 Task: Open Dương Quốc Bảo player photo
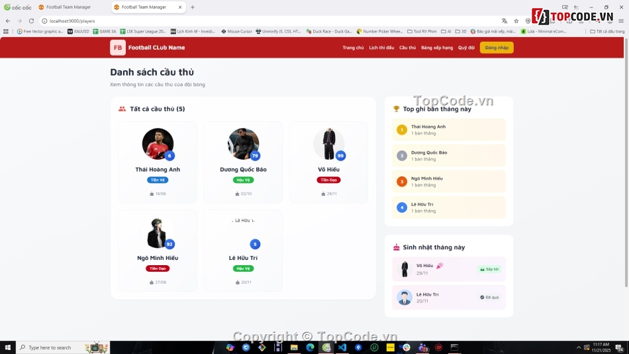243,144
